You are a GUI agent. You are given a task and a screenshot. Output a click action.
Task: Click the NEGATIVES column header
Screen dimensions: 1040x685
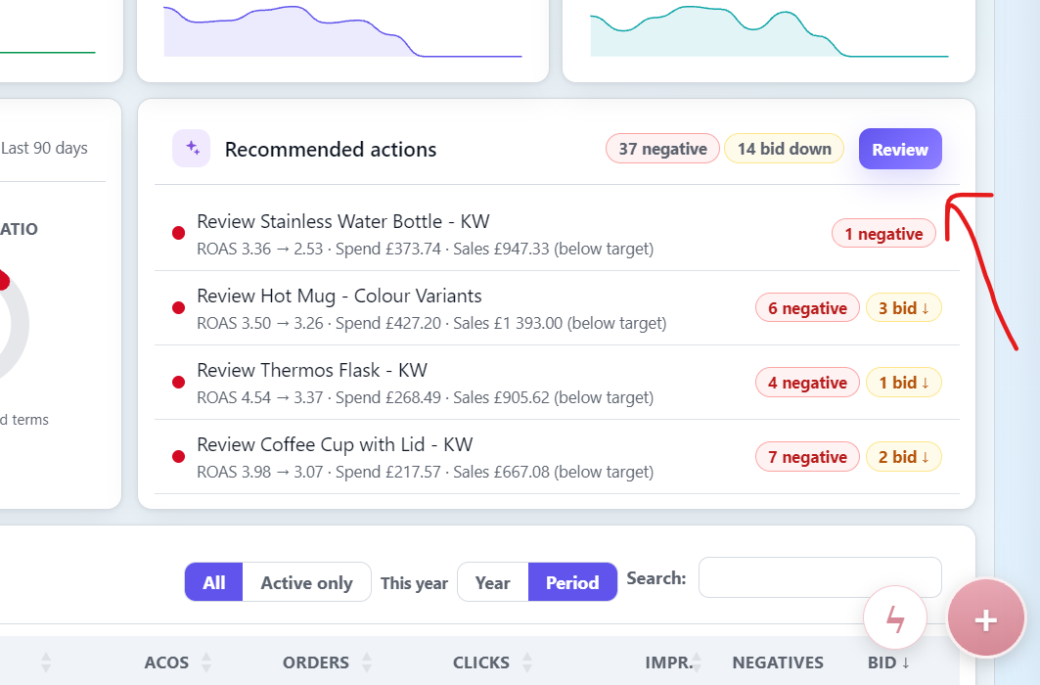tap(778, 662)
